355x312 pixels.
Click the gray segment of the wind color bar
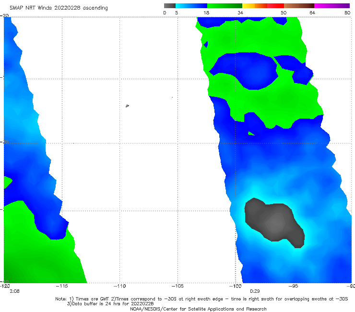pyautogui.click(x=169, y=6)
